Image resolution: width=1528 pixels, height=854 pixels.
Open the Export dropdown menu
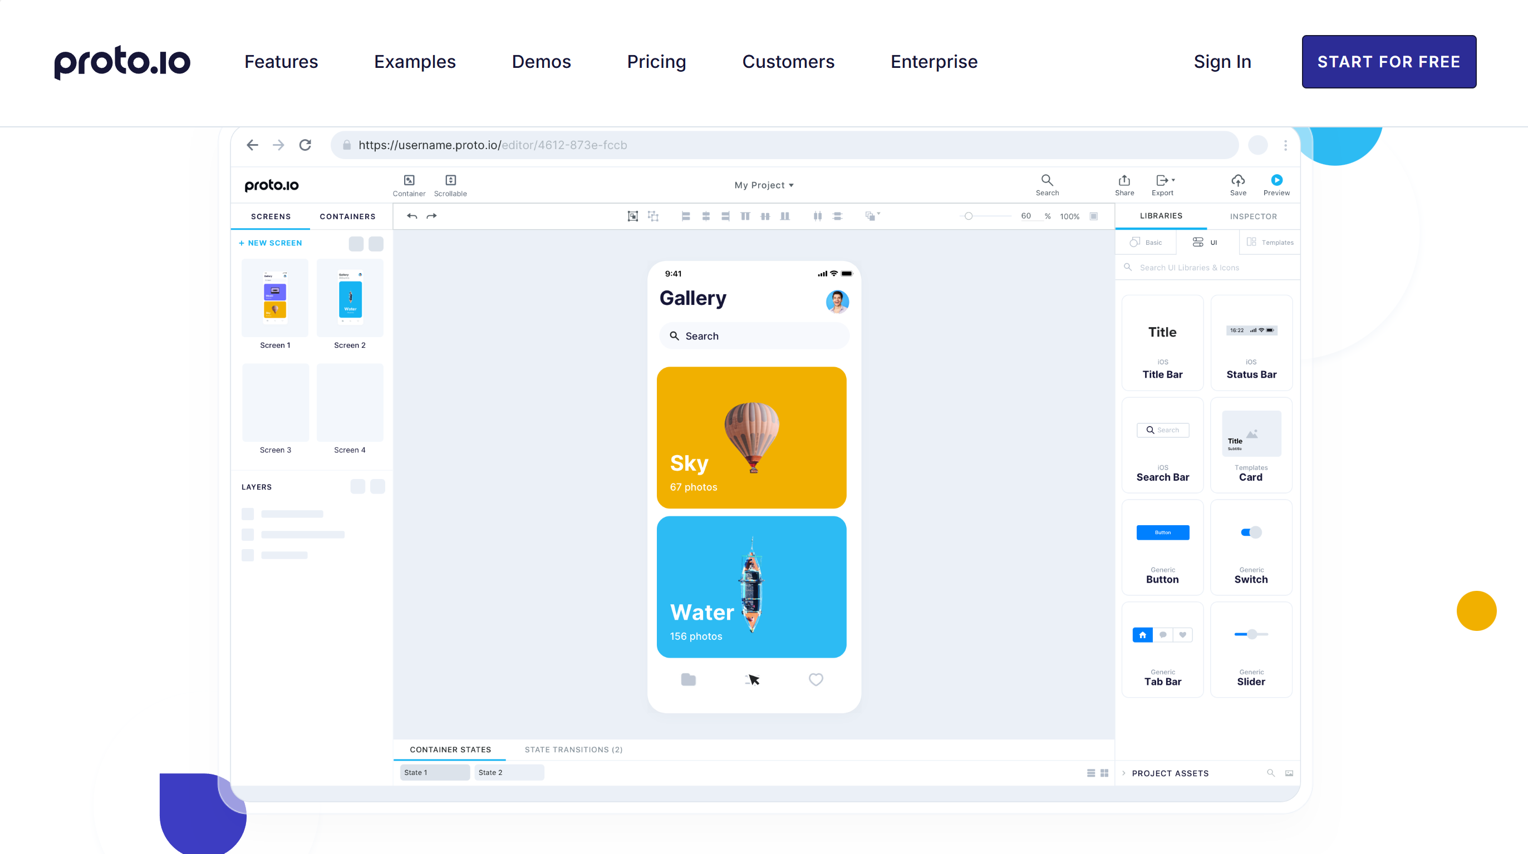pyautogui.click(x=1165, y=180)
